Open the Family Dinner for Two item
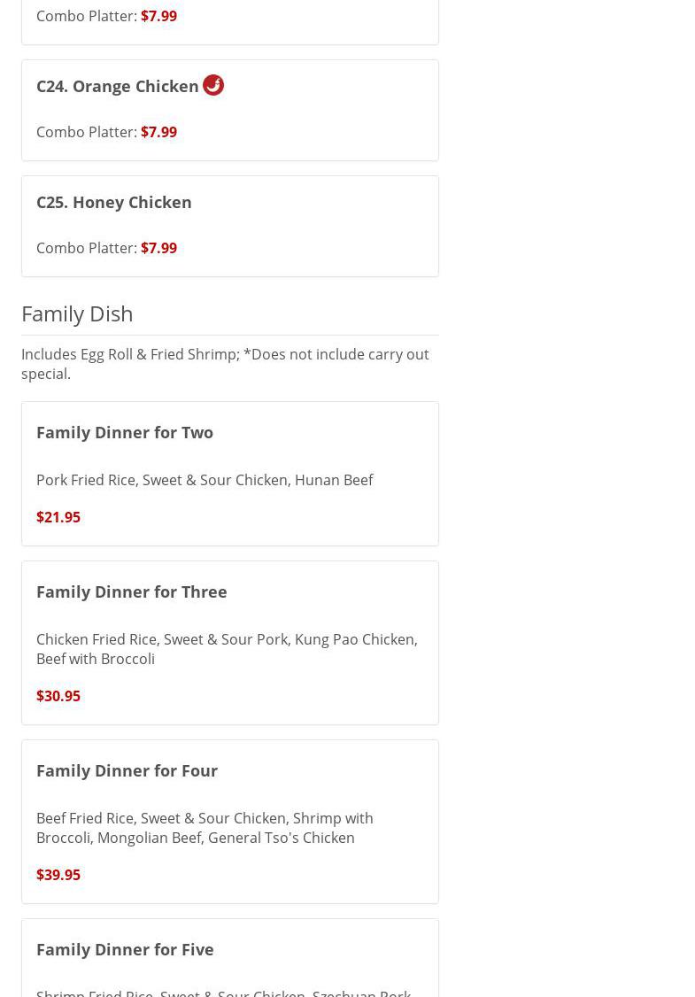 [125, 432]
